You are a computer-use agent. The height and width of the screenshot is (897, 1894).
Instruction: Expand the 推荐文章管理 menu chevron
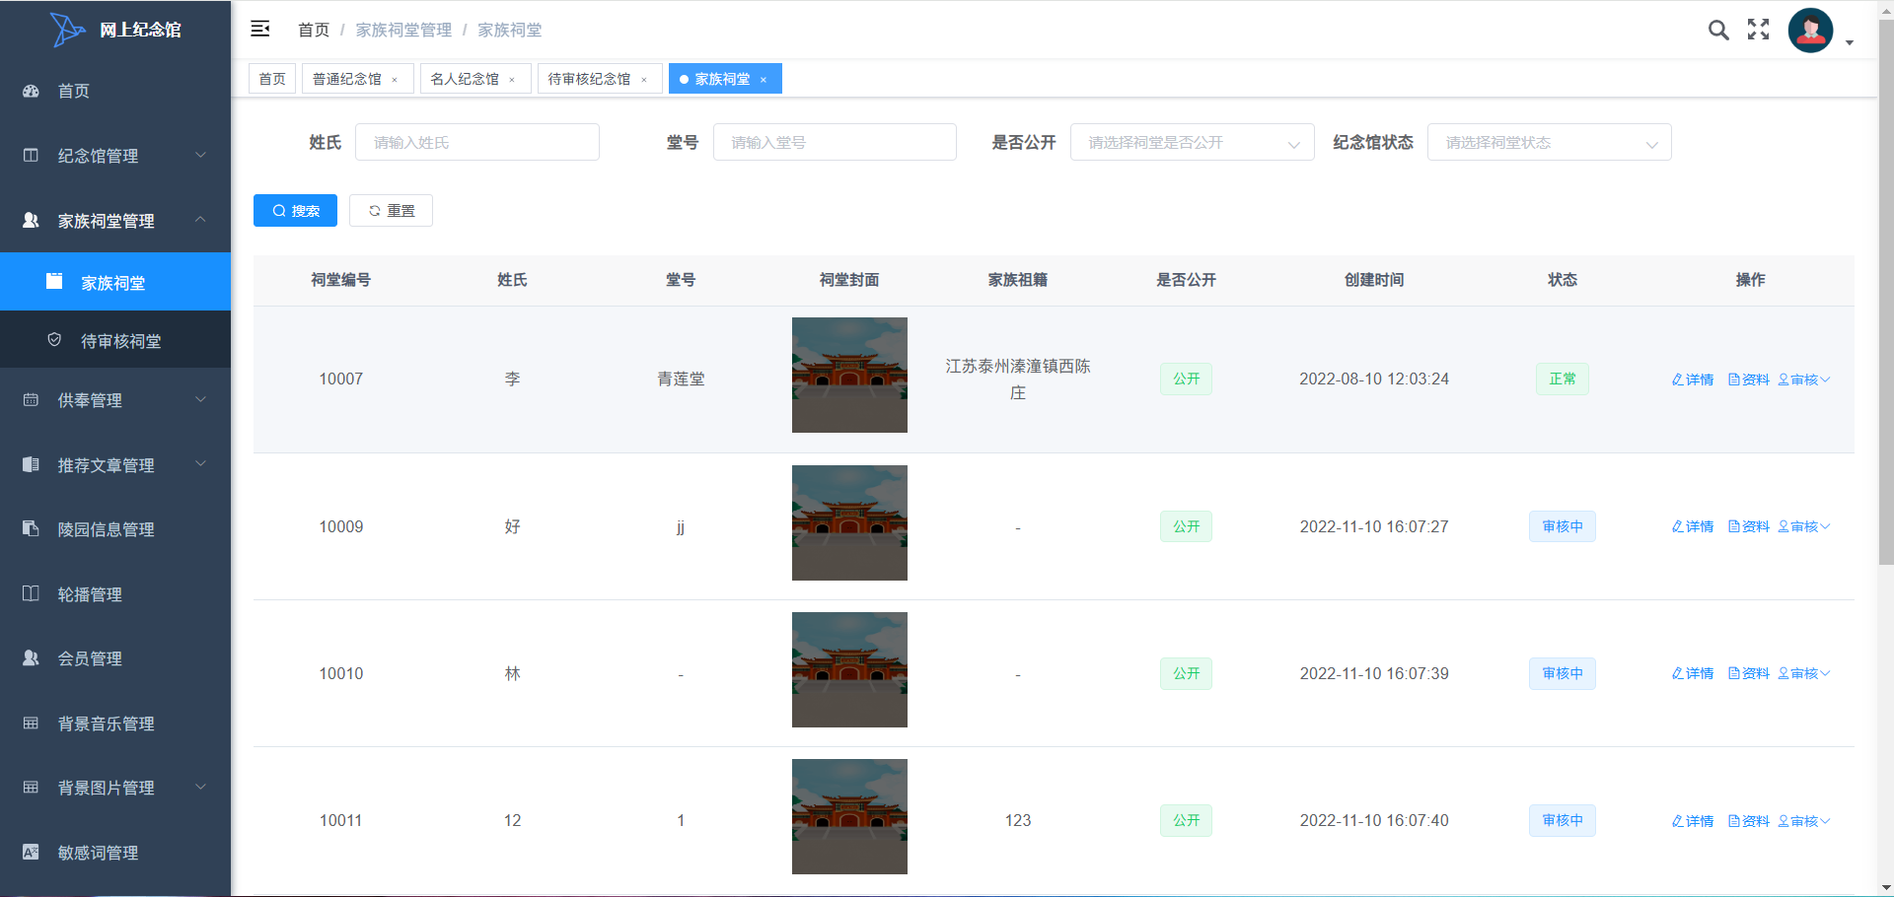tap(200, 463)
